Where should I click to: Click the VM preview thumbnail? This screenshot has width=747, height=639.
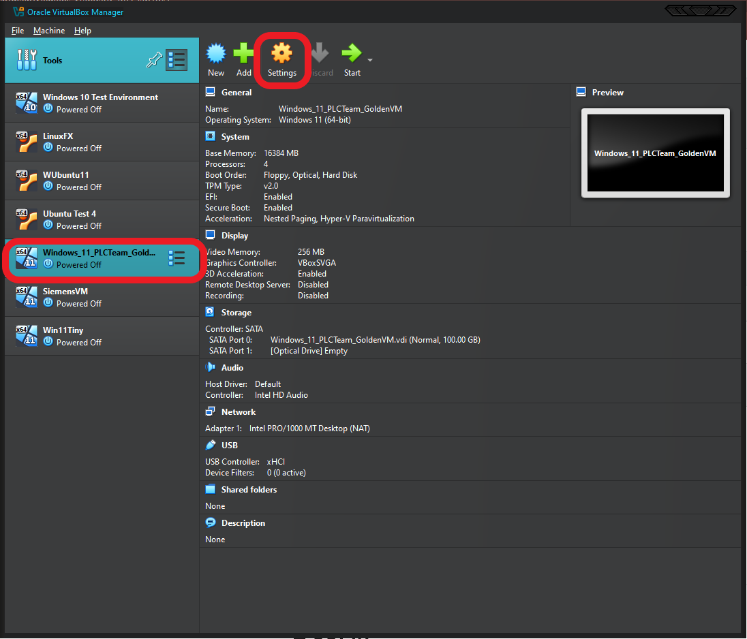click(x=655, y=153)
